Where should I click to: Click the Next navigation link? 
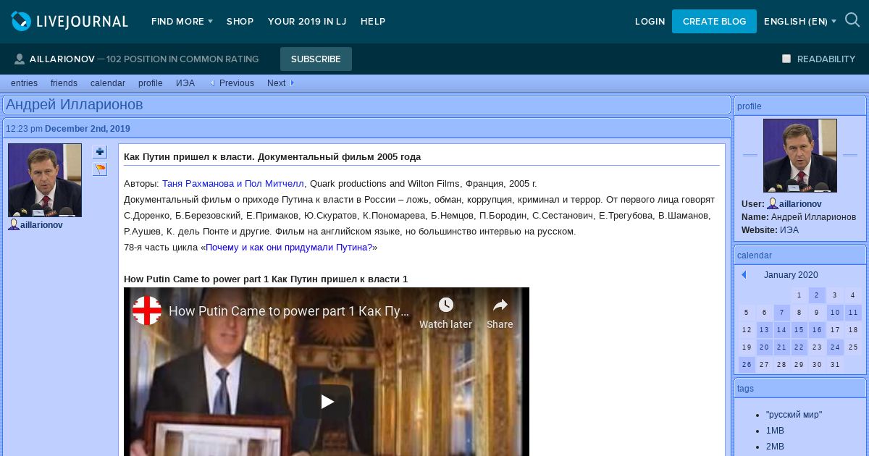(x=276, y=83)
